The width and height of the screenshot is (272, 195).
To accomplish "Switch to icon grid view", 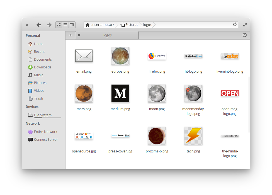I will (x=59, y=25).
